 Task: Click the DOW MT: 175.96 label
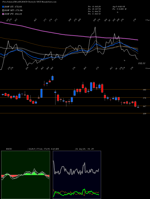(x=13, y=11)
